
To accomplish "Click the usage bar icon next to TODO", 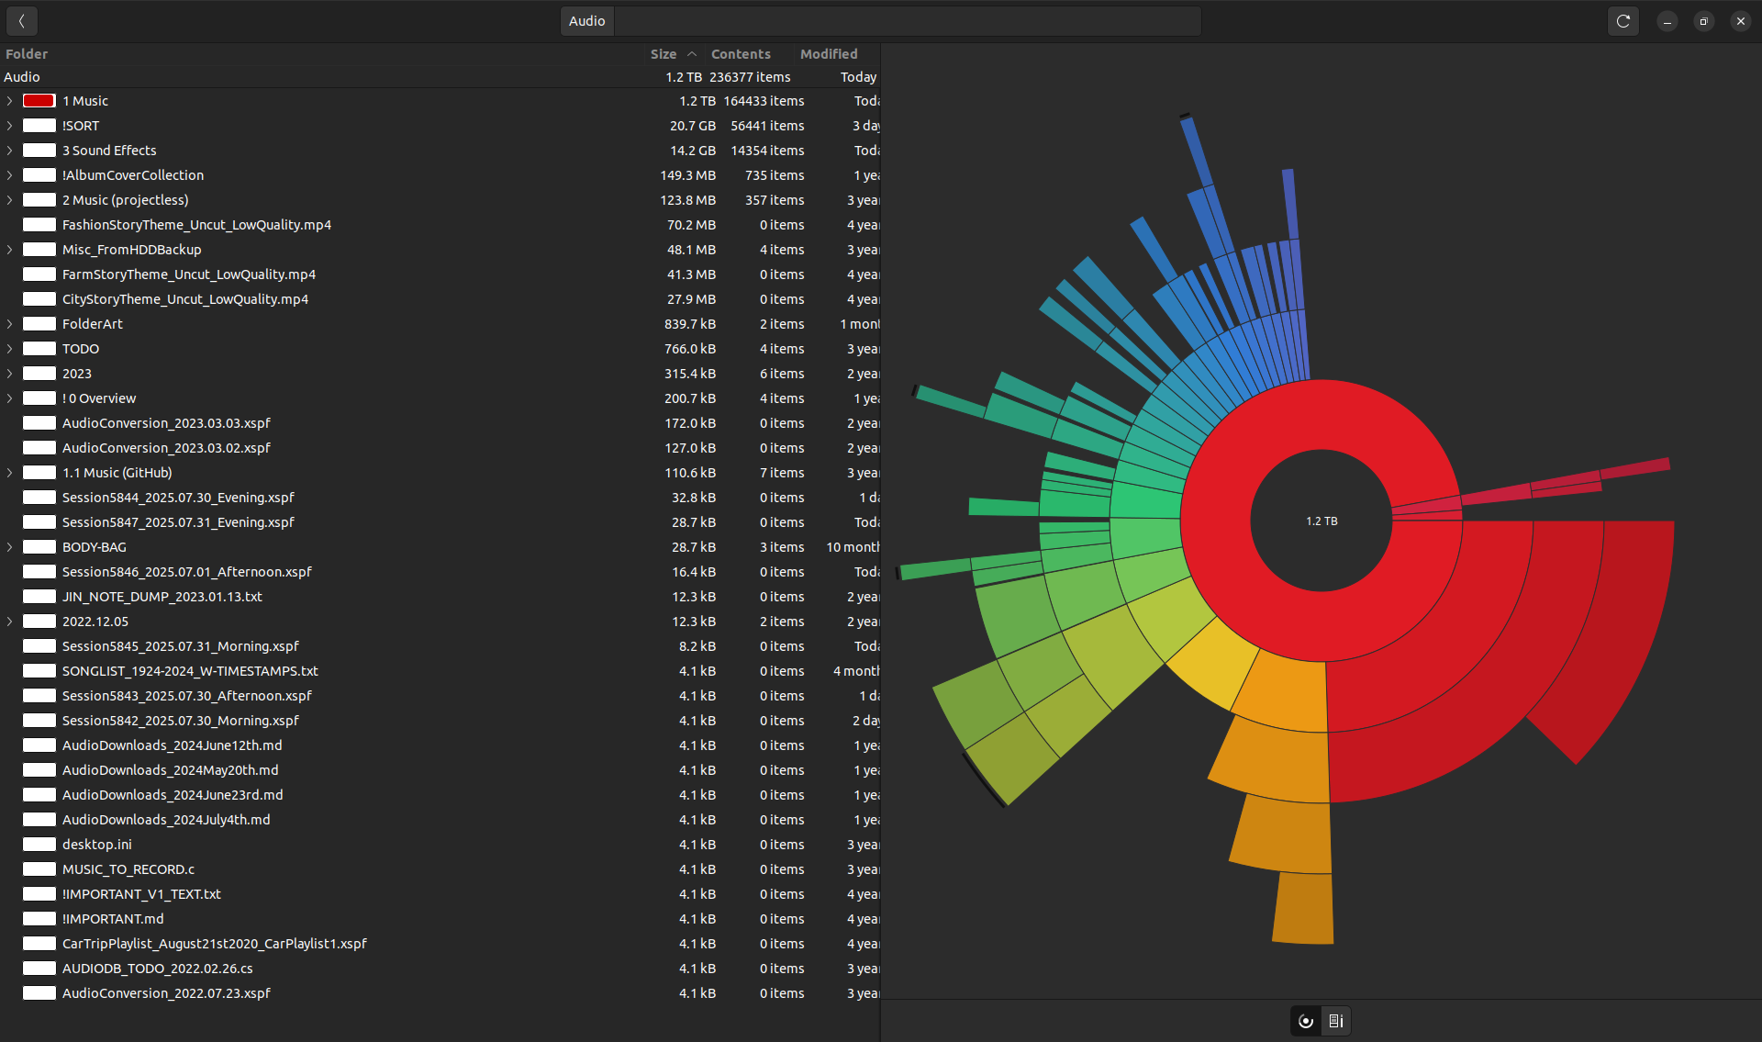I will point(39,349).
